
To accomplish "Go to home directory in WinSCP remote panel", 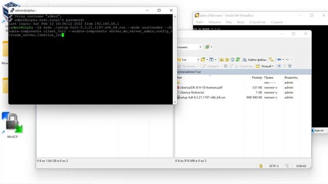I will tap(232, 60).
